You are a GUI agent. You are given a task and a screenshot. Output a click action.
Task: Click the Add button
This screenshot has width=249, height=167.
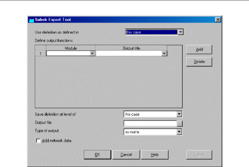coord(199,49)
